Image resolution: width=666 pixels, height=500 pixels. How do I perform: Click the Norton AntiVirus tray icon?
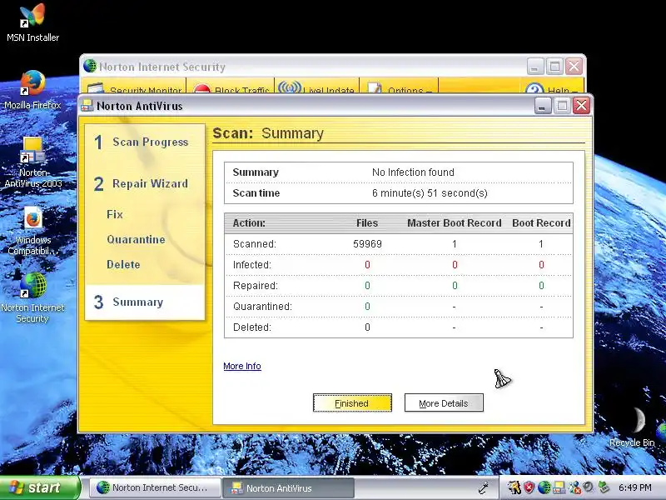(x=559, y=487)
